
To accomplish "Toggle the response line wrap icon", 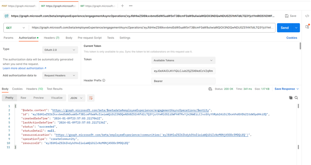I will [91, 98].
